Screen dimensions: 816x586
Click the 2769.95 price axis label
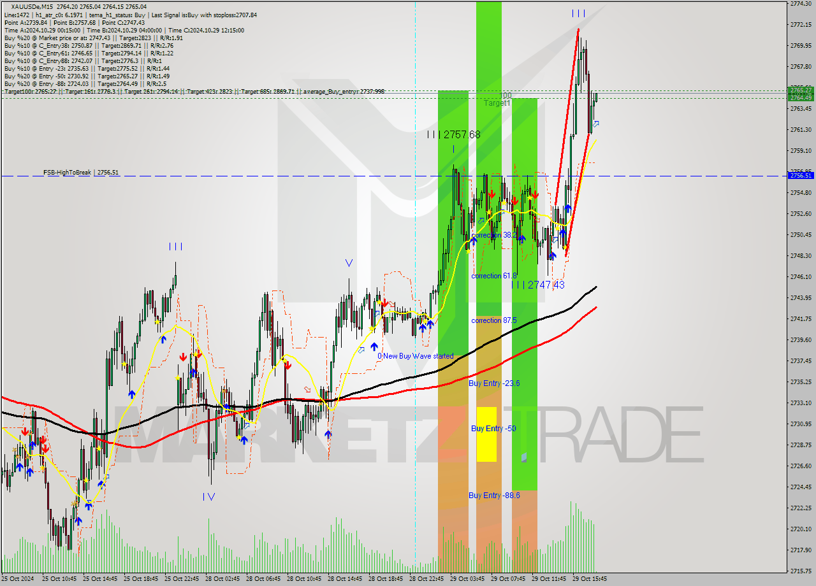pos(801,46)
